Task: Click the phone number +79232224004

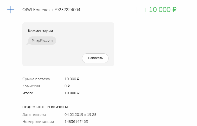Action: click(x=66, y=10)
